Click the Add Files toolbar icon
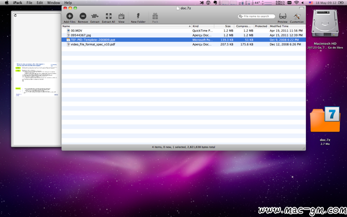The image size is (347, 217). tap(69, 16)
